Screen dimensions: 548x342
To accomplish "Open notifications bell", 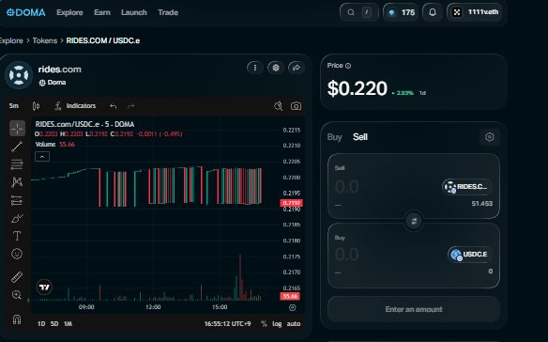I will 433,12.
